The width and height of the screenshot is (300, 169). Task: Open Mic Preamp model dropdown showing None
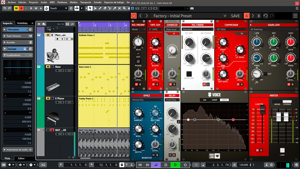[138, 29]
